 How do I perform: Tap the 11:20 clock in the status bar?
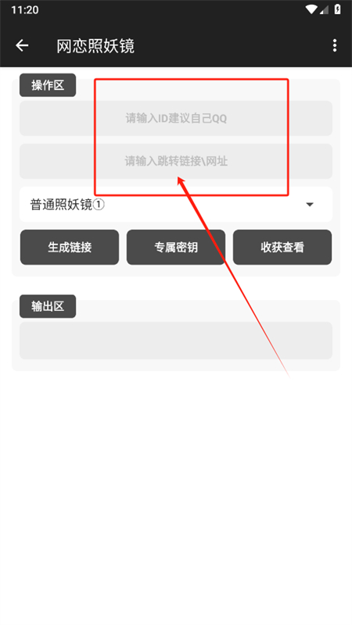(x=25, y=10)
